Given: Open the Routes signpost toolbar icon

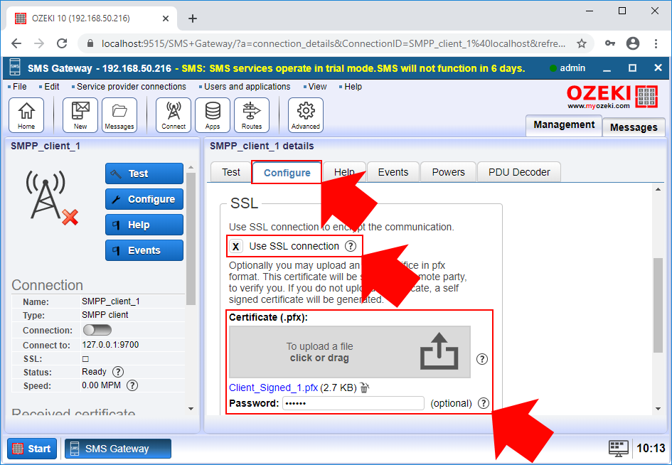Looking at the screenshot, I should (252, 115).
